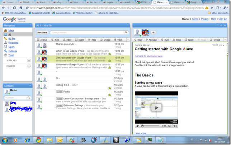This screenshot has width=231, height=145.
Task: Reload the page in the browser
Action: (x=14, y=8)
